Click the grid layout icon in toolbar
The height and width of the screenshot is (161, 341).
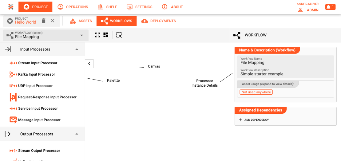(x=106, y=35)
